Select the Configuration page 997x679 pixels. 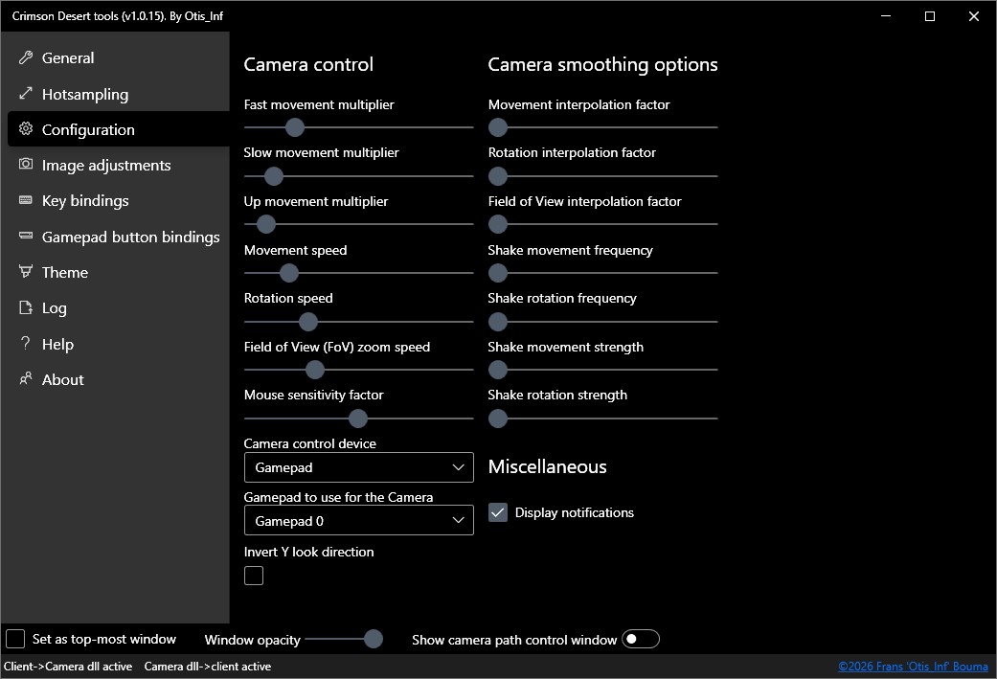click(x=118, y=129)
